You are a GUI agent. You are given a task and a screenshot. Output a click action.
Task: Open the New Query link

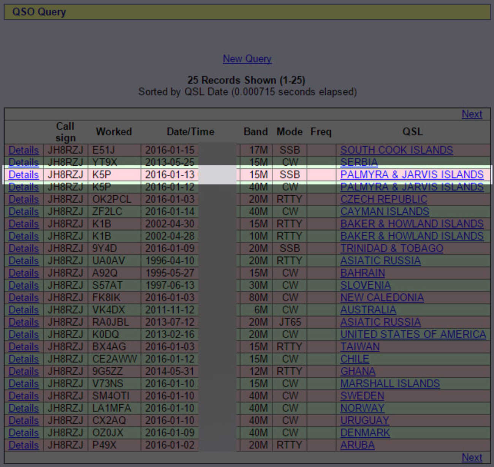pyautogui.click(x=247, y=59)
